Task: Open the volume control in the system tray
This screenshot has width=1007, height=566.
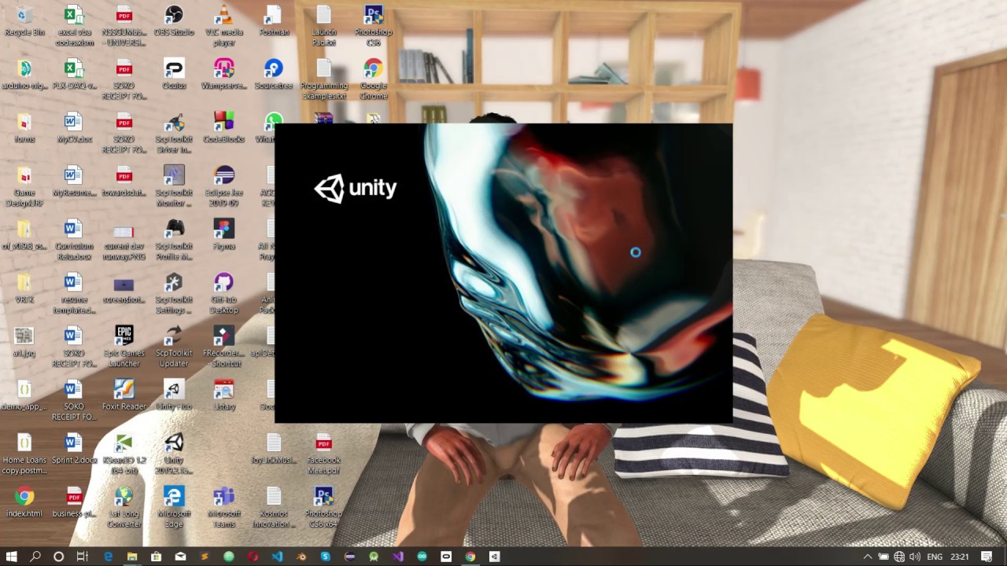Action: point(915,557)
